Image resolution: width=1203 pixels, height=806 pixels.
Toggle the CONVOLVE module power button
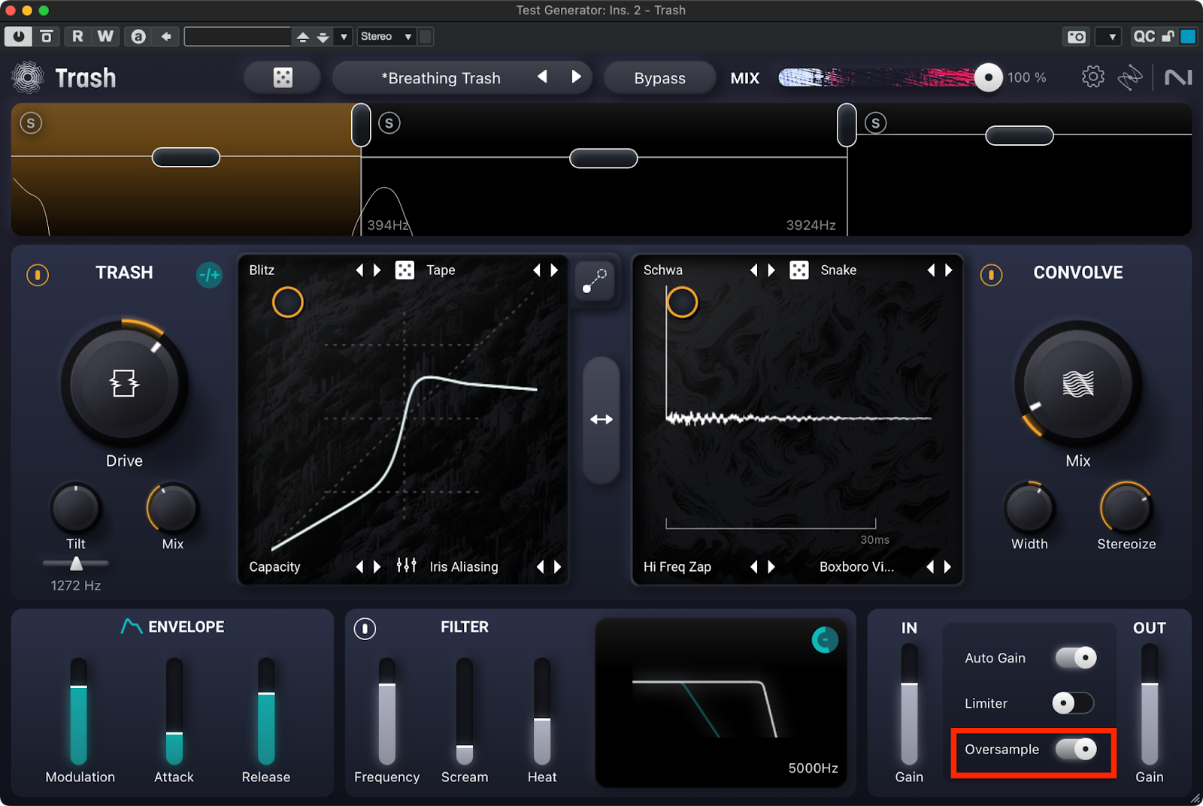[991, 275]
